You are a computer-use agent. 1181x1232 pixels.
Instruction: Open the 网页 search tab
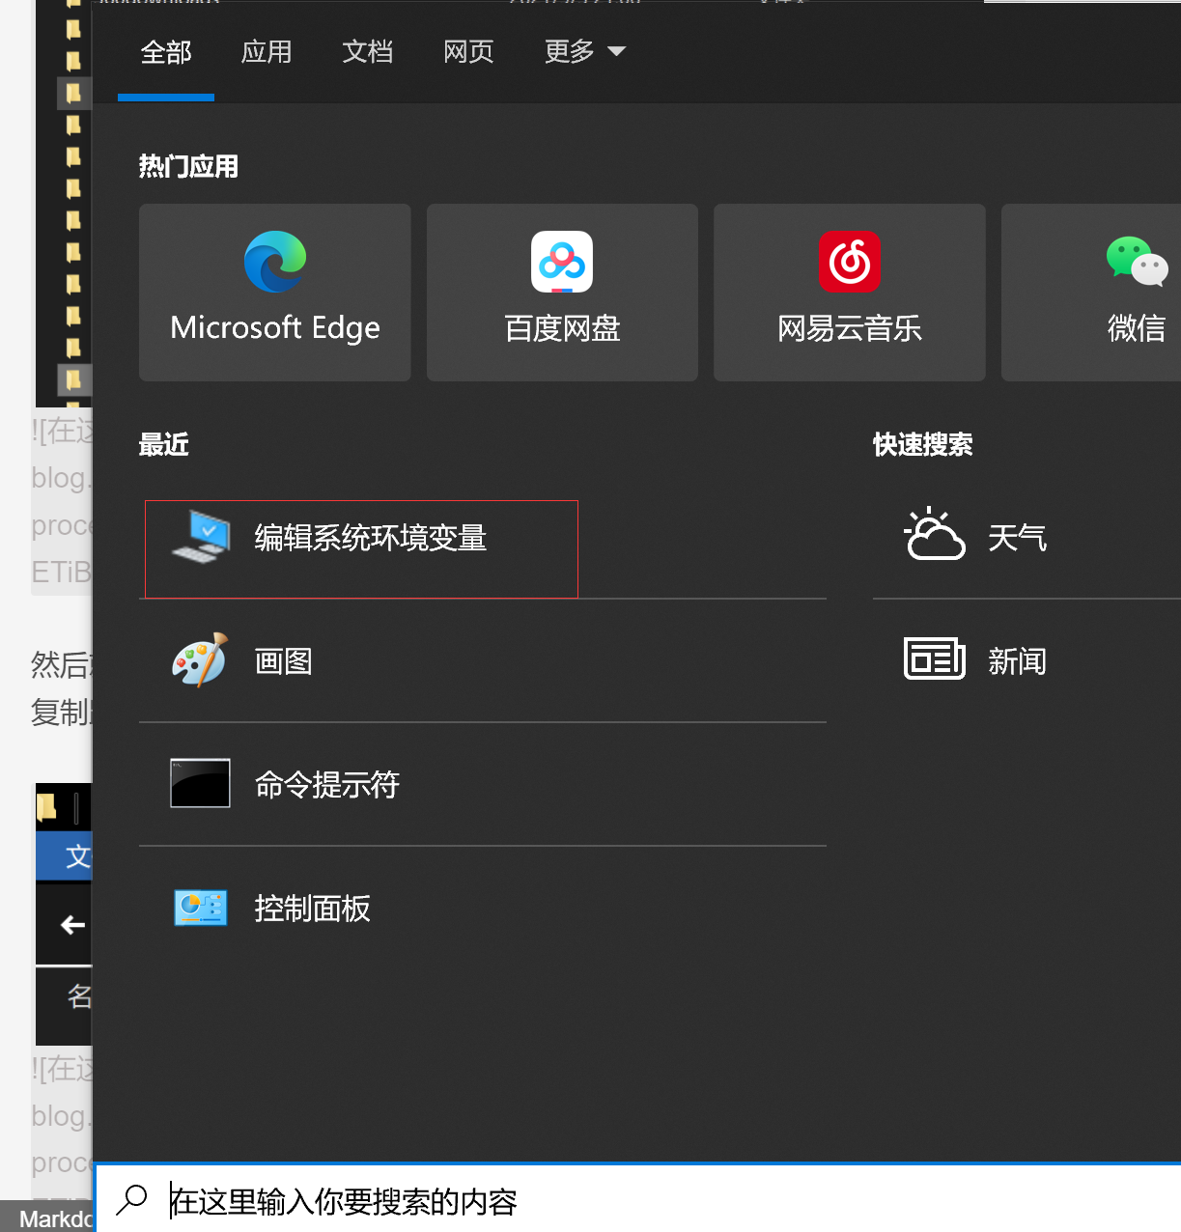(468, 51)
